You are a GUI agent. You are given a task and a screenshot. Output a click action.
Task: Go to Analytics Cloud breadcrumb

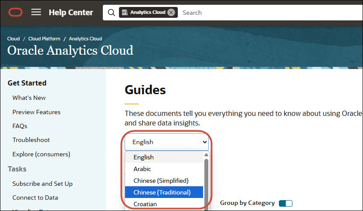pyautogui.click(x=85, y=39)
